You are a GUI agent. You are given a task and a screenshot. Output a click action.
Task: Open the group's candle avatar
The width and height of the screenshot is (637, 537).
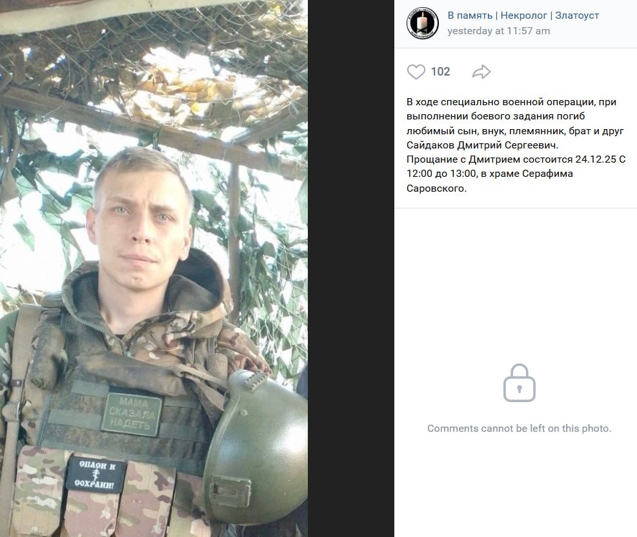tap(423, 23)
